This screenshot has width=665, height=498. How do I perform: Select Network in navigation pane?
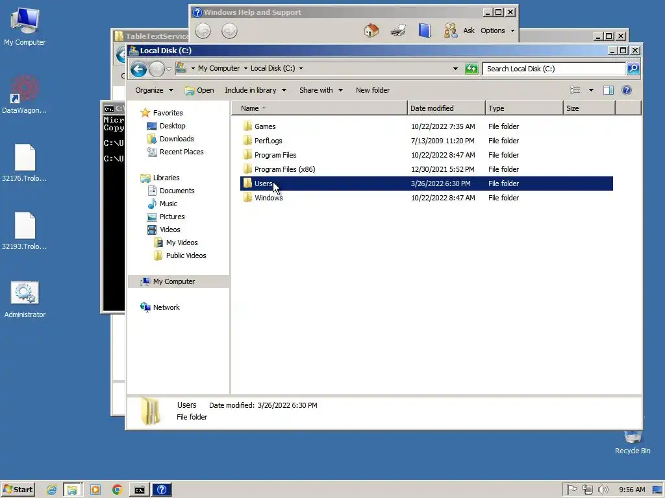(166, 307)
